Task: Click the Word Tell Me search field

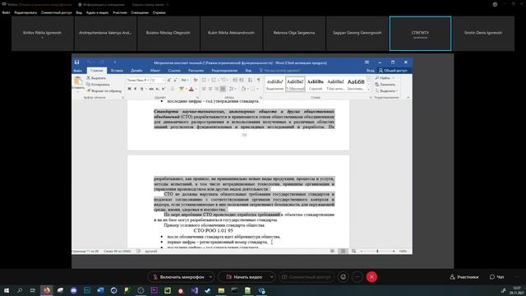Action: coord(279,71)
